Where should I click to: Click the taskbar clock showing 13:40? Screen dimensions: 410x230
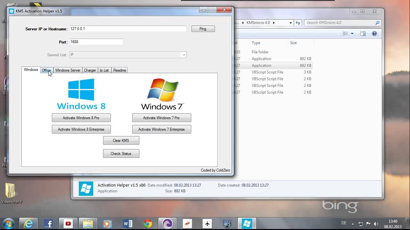(x=393, y=224)
